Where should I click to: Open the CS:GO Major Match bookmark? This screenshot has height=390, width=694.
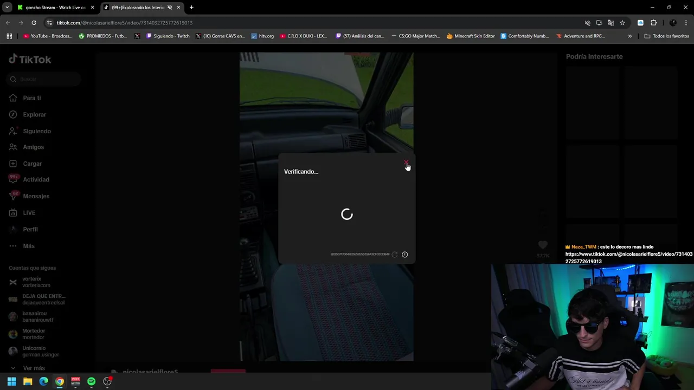click(415, 36)
